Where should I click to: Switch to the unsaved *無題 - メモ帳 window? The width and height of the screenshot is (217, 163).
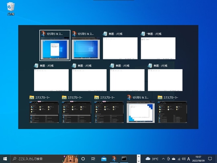[x=158, y=45]
